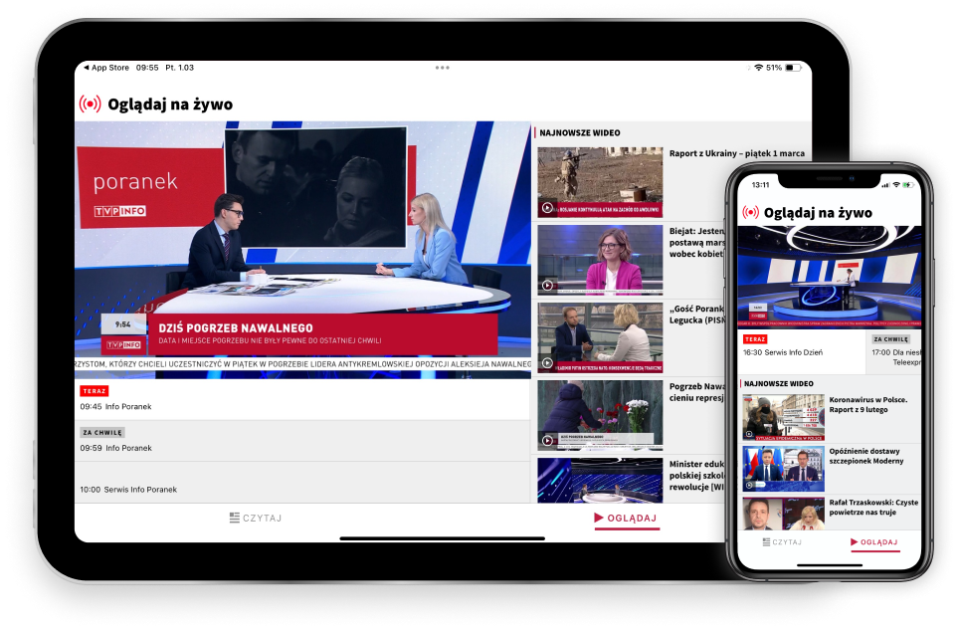Open live stream video on iPhone
The width and height of the screenshot is (959, 631).
(830, 278)
